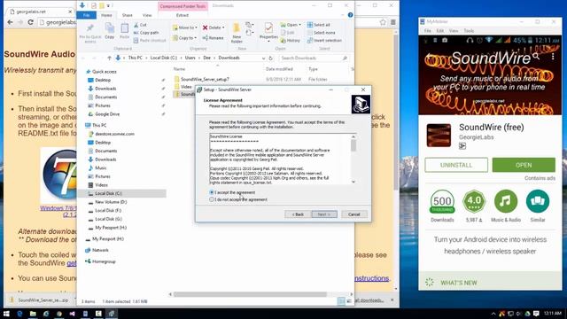The width and height of the screenshot is (567, 319).
Task: Open the Tools menu in MyMobiler
Action: point(469,31)
